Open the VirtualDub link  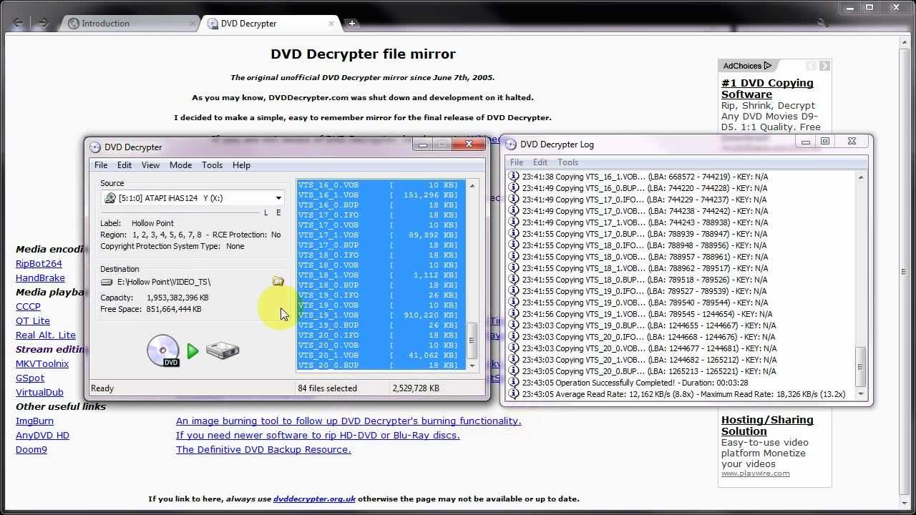click(39, 393)
